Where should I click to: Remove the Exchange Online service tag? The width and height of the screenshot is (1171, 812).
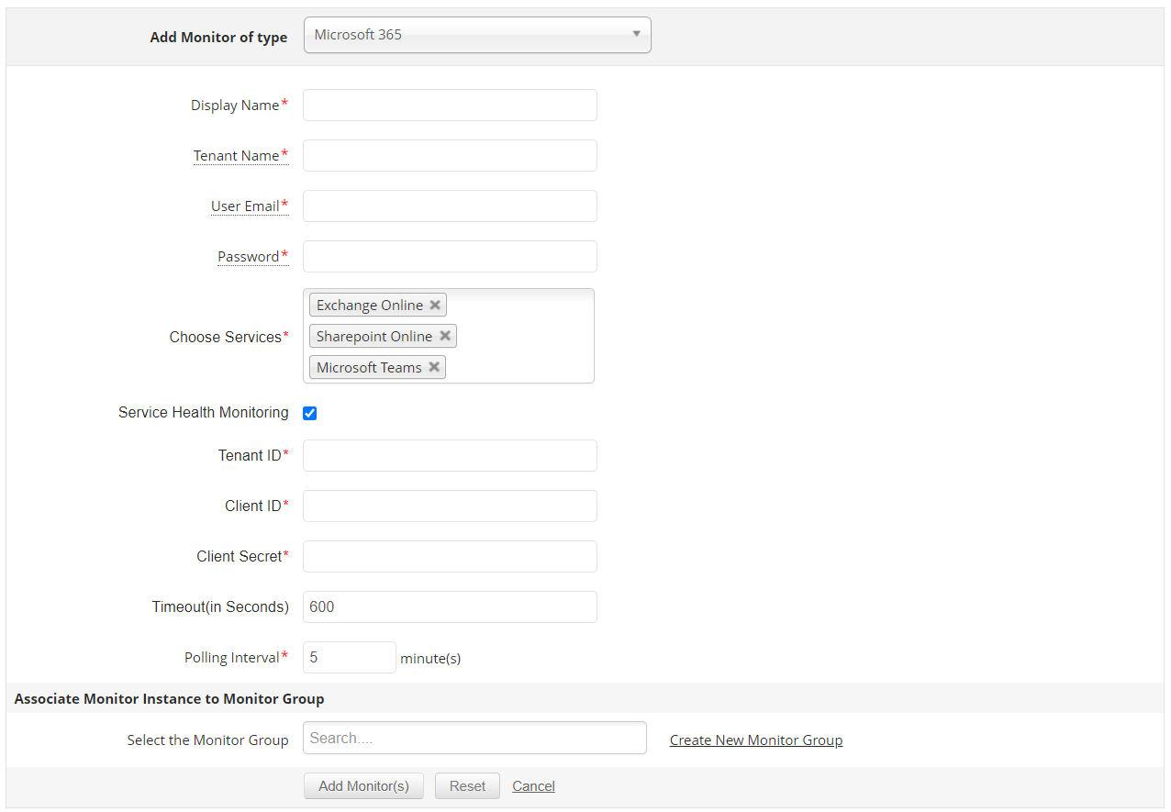pos(435,306)
